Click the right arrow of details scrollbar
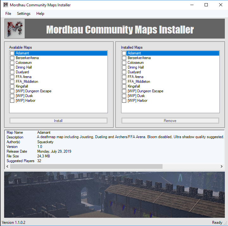The height and width of the screenshot is (226, 228). point(222,166)
